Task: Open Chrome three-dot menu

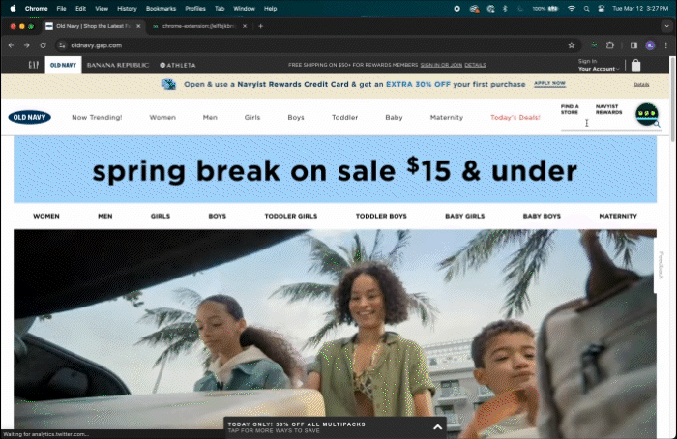Action: point(665,45)
